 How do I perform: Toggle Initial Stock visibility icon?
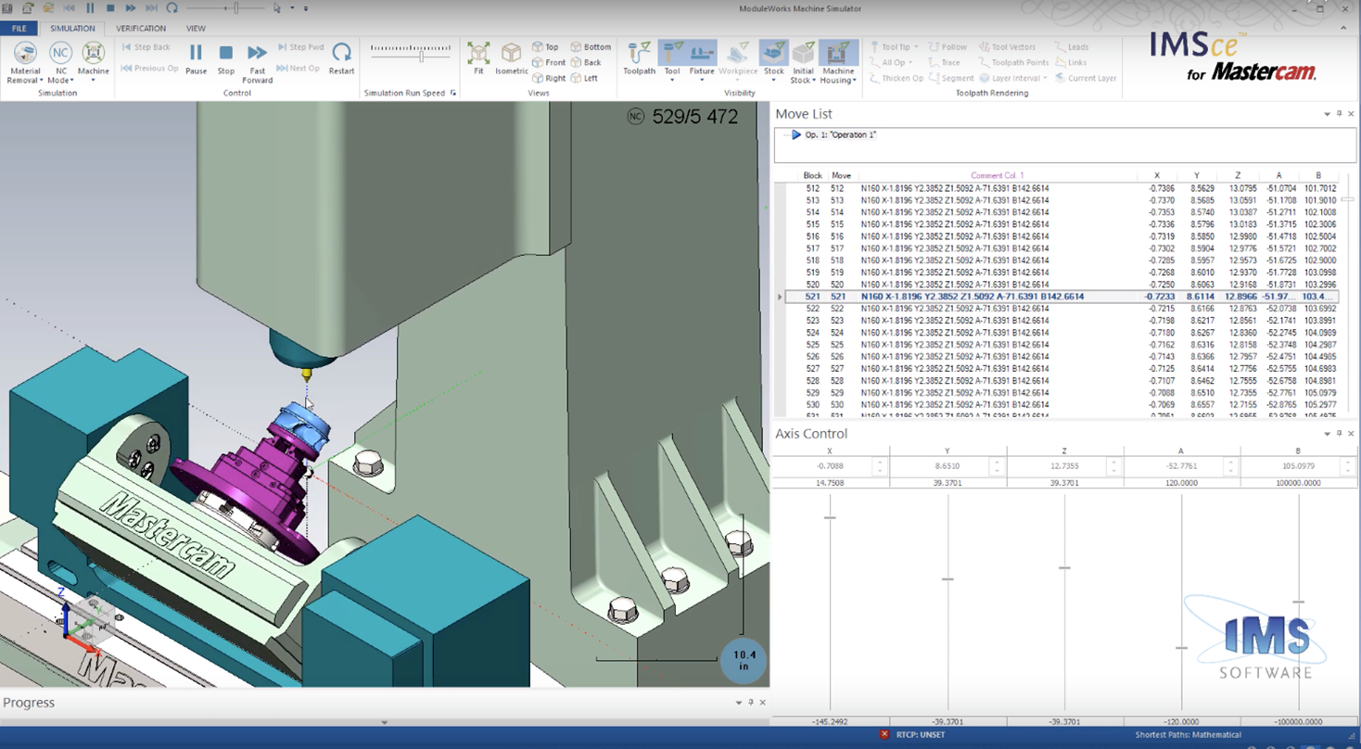click(x=803, y=54)
